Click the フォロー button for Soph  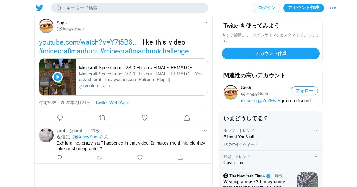pyautogui.click(x=304, y=91)
